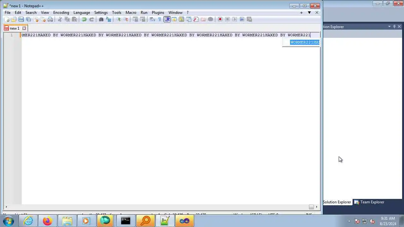Print the document via the Print icon
404x227 pixels.
(50, 19)
